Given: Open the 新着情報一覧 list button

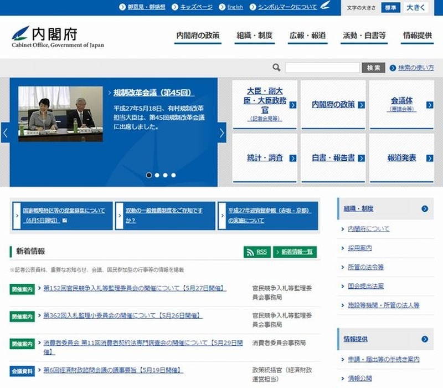Looking at the screenshot, I should click(x=296, y=252).
